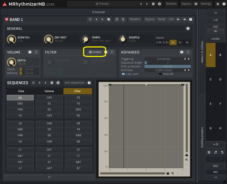Zoom in vertically using the right-side magnifier
The height and width of the screenshot is (184, 227).
click(x=186, y=160)
